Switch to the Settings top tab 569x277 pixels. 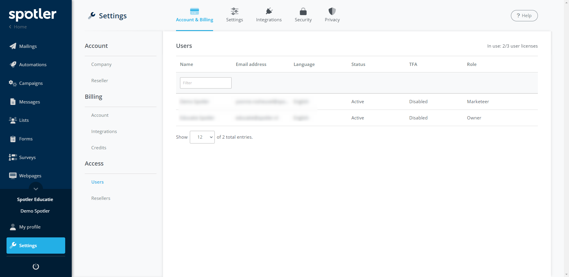pyautogui.click(x=234, y=16)
